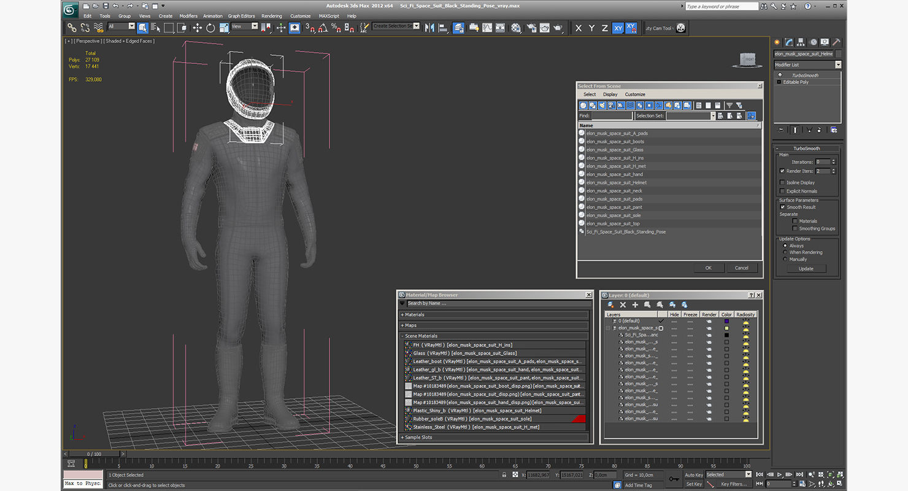Activate Bind to Space Warp tool
Viewport: 908px width, 491px height.
point(98,28)
